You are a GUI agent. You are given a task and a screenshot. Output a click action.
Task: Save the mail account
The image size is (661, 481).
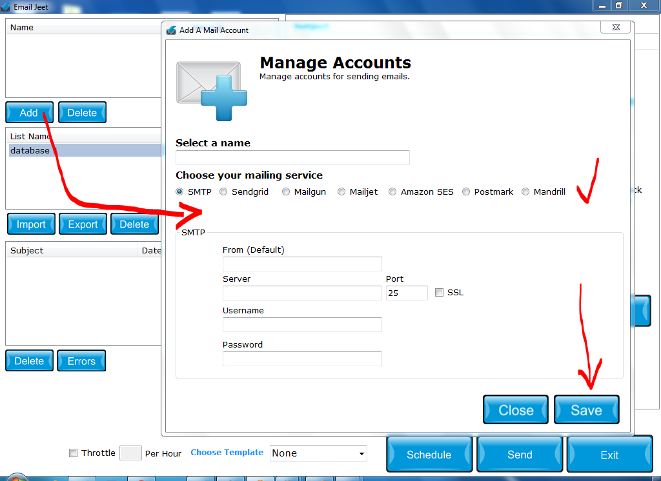586,410
